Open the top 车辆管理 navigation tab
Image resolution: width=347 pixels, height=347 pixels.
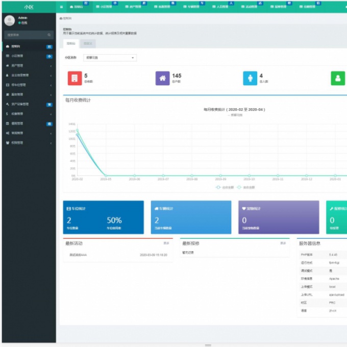192,7
